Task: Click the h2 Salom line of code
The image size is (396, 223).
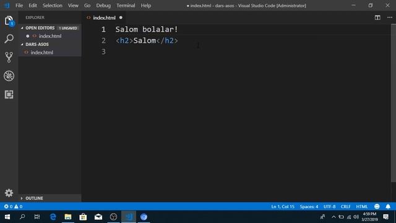Action: [147, 41]
